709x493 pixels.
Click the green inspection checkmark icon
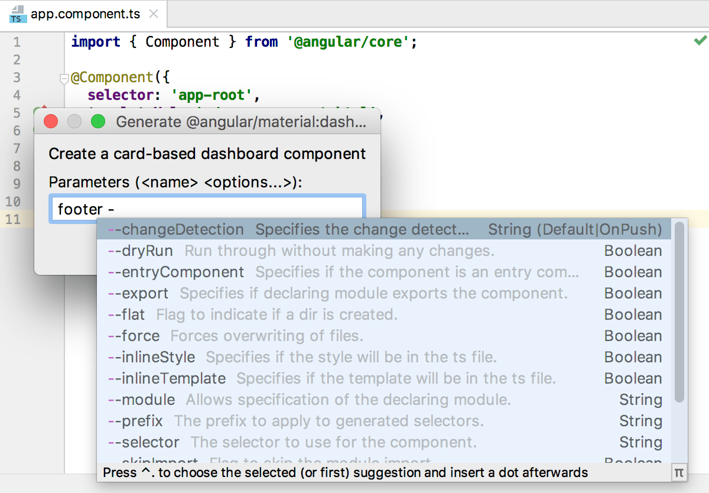point(700,41)
